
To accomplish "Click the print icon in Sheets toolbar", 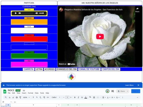I will point(17,97).
